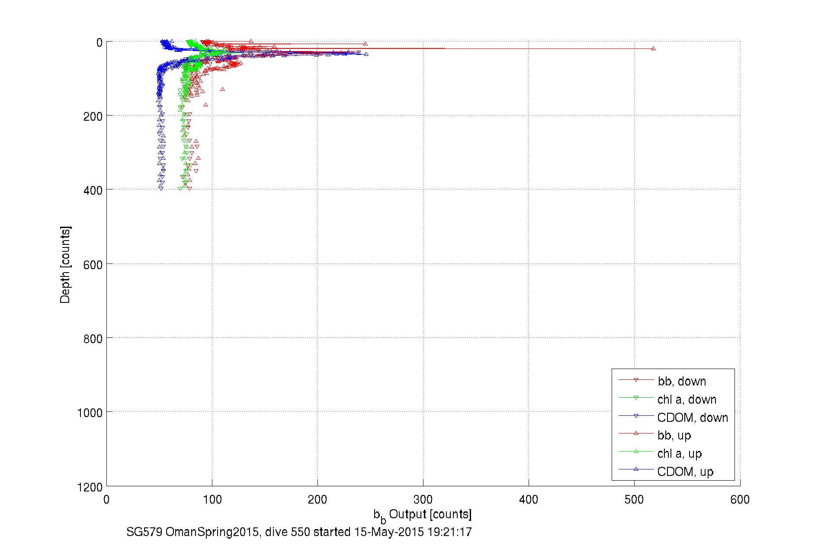Viewport: 818px width, 546px height.
Task: Select the 'CDOM, up' legend label
Action: coord(685,472)
